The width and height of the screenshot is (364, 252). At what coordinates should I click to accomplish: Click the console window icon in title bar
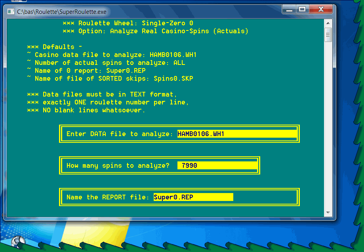click(x=11, y=11)
